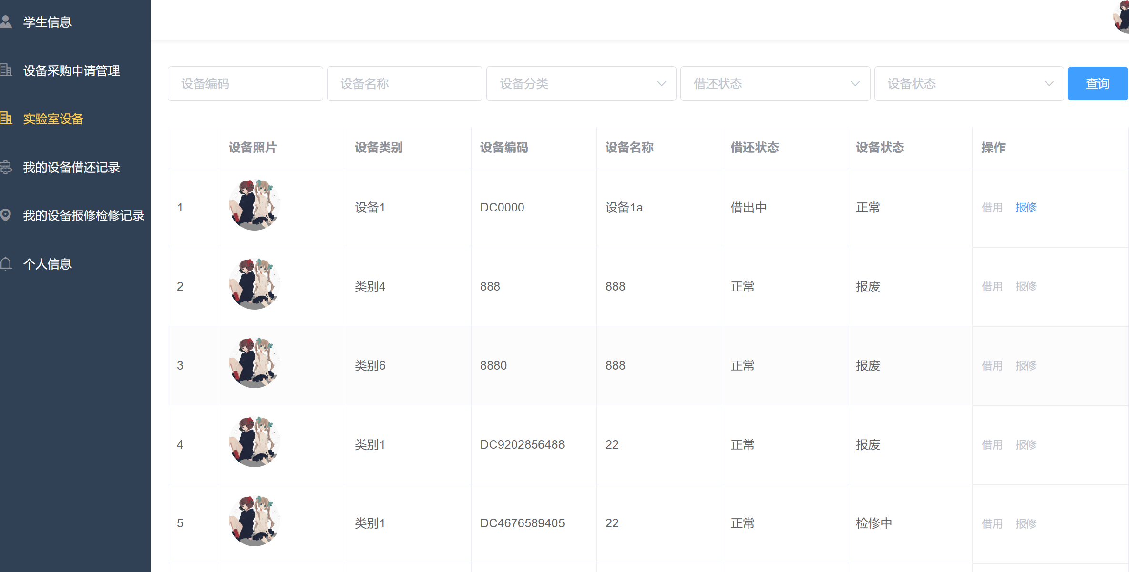1129x572 pixels.
Task: Click the bell icon next to 个人信息
Action: point(7,263)
